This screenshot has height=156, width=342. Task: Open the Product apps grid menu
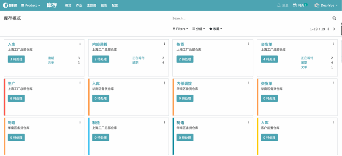(x=30, y=5)
